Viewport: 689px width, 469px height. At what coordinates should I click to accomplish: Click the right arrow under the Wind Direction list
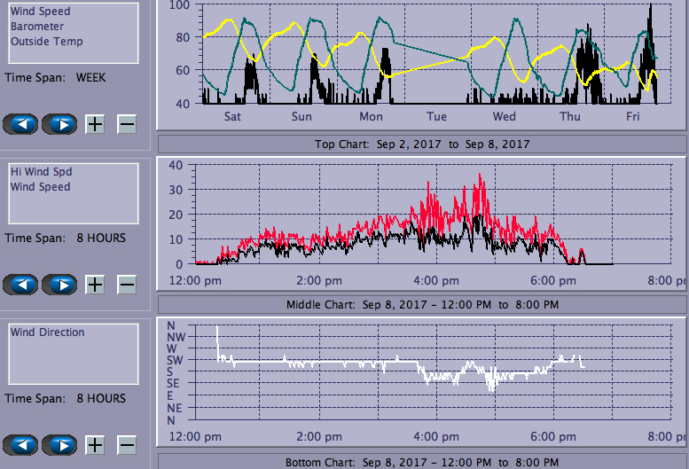pos(60,445)
